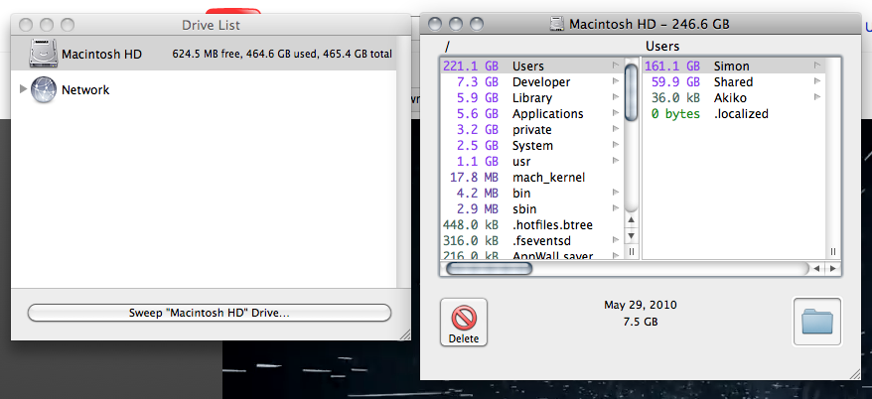Click the Delete button
872x399 pixels.
pyautogui.click(x=463, y=323)
